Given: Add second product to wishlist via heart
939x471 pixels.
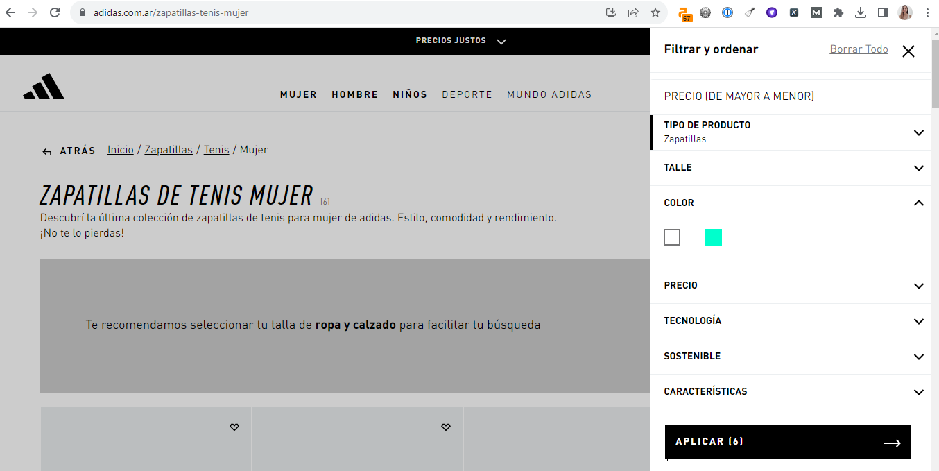Looking at the screenshot, I should tap(446, 427).
